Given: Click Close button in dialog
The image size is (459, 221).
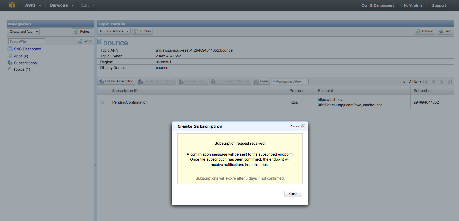Looking at the screenshot, I should [x=293, y=194].
